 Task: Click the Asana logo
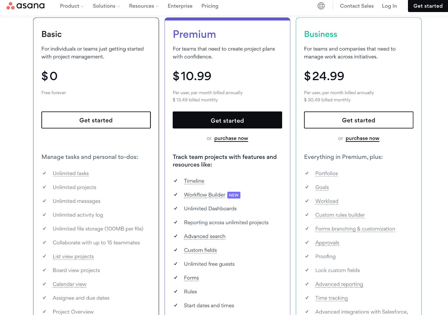25,6
